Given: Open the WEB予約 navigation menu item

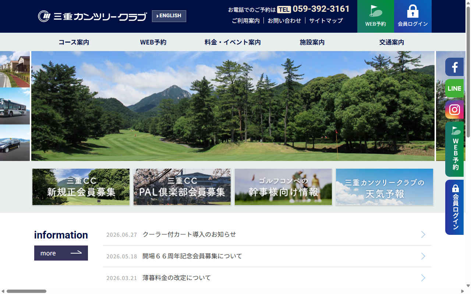Looking at the screenshot, I should point(153,42).
